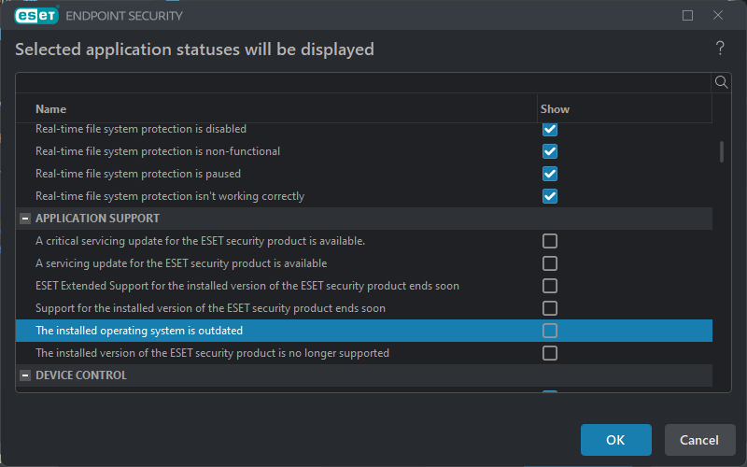Uncheck 'Real-time file system protection is disabled'

click(x=550, y=129)
